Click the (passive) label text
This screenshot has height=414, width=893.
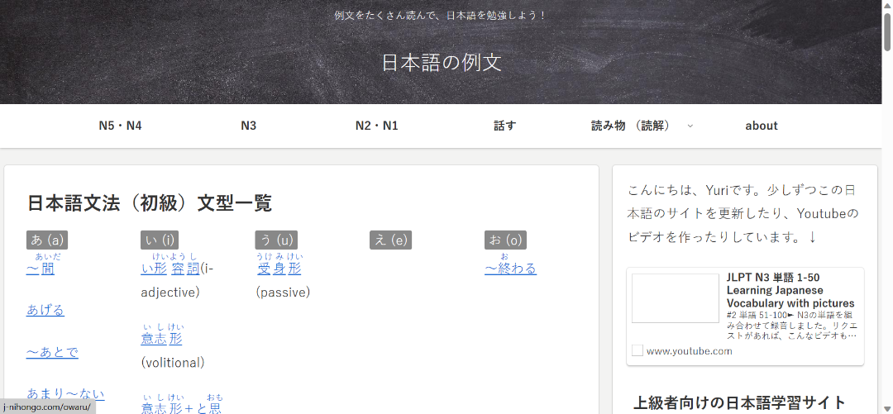pyautogui.click(x=283, y=293)
